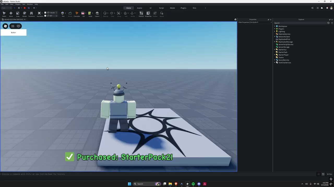Viewport: 334px width, 187px height.
Task: Pick the Rotate tool
Action: coord(25,14)
